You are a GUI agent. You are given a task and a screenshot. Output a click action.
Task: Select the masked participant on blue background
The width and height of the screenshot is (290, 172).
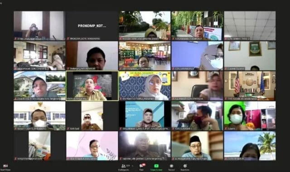click(198, 56)
